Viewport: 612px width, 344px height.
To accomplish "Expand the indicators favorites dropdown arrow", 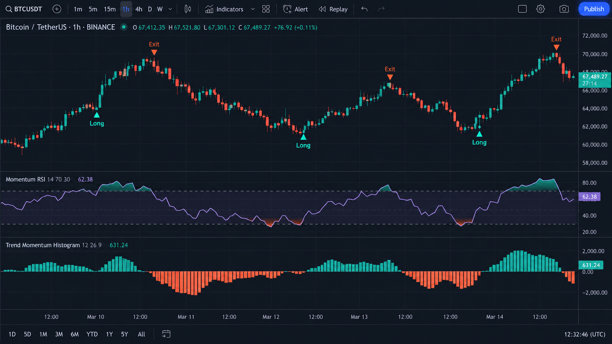I will (x=253, y=9).
